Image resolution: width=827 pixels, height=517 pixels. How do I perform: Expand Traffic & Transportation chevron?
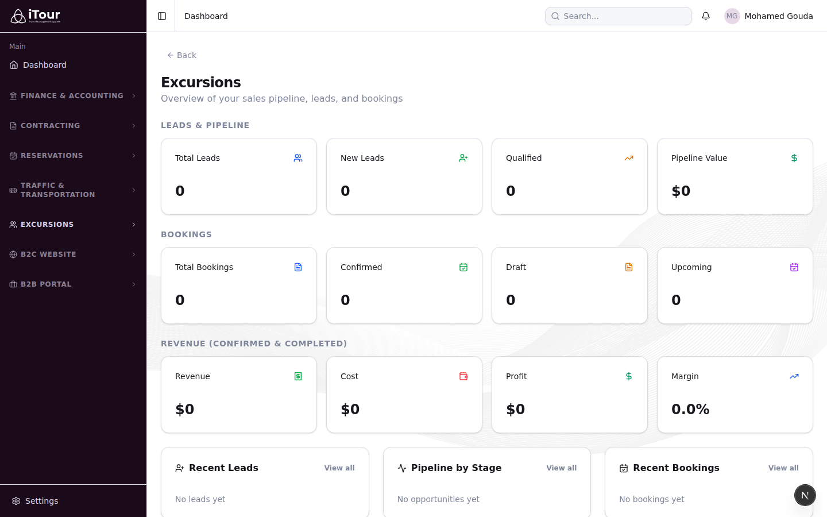(x=134, y=190)
